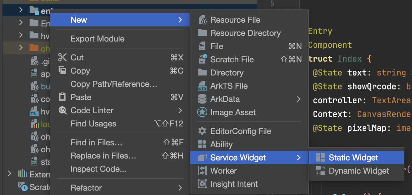This screenshot has width=412, height=195.
Task: Click the ArkTS File icon
Action: coord(202,86)
